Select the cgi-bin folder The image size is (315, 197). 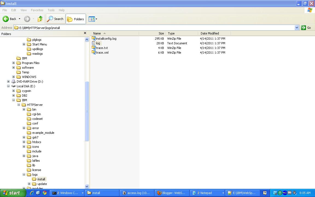click(x=34, y=114)
